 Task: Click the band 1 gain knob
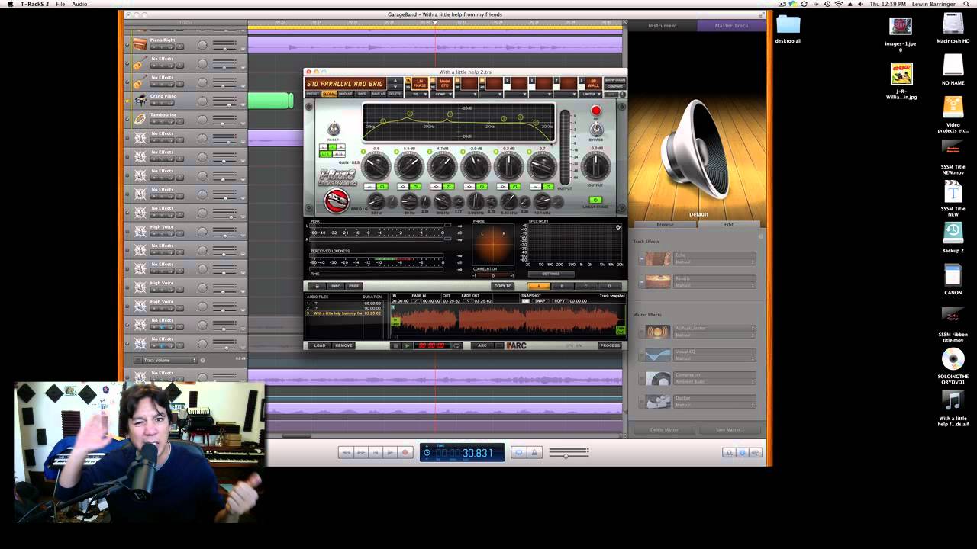(x=376, y=165)
